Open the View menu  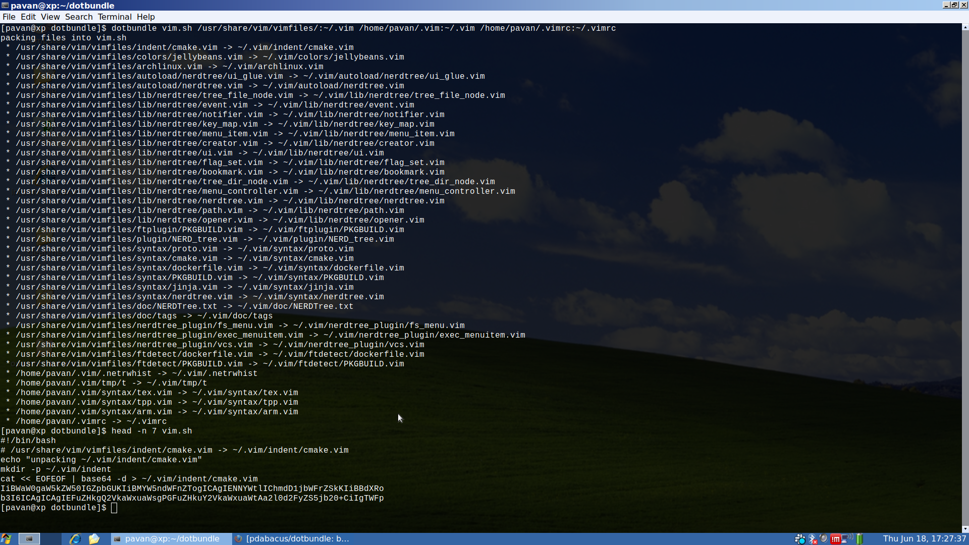(50, 17)
